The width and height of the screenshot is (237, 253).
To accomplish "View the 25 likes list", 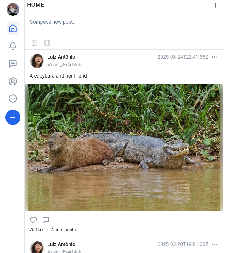I will coord(37,230).
